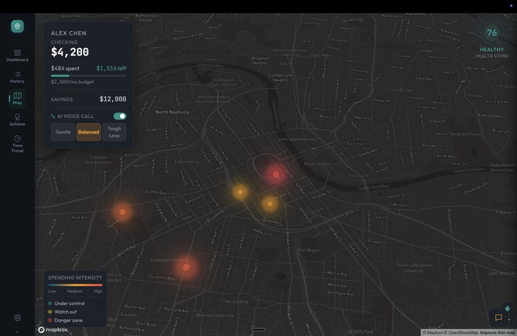The height and width of the screenshot is (336, 517).
Task: Click the HEALTHY status label
Action: (491, 49)
